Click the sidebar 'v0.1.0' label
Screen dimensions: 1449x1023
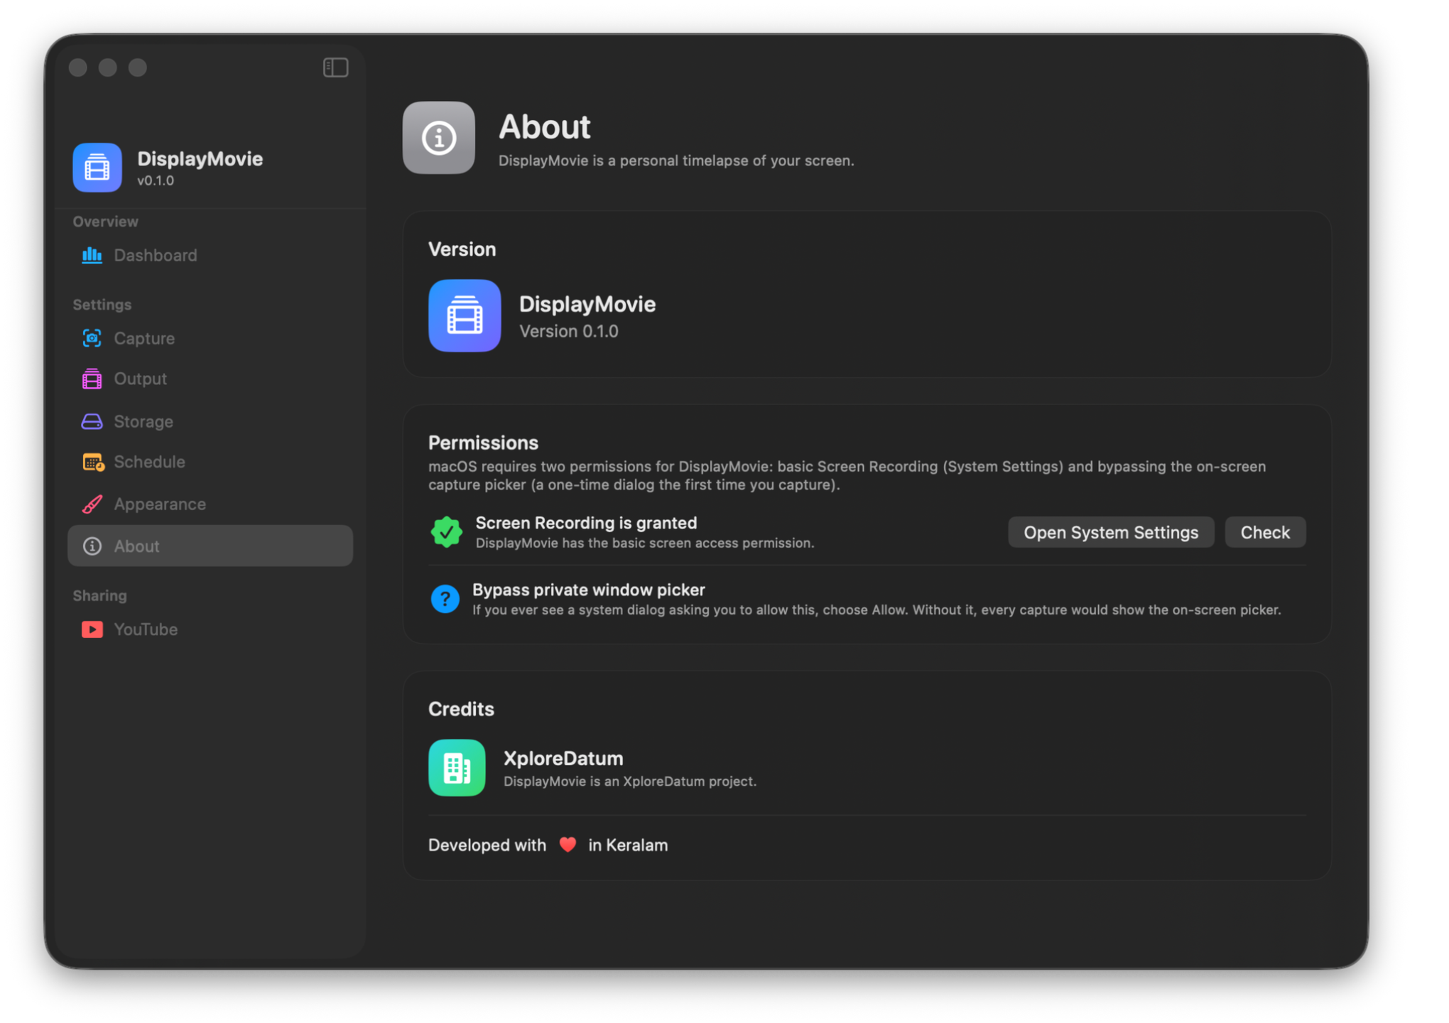156,180
